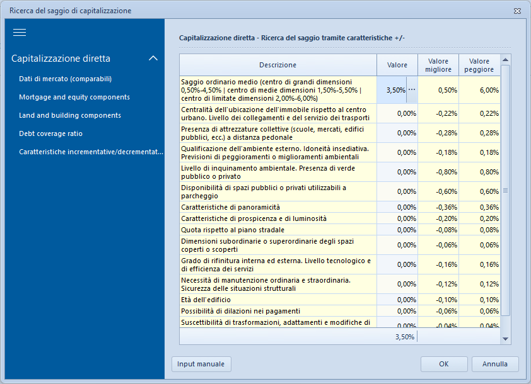Select Suscettibilità di trasformazioni row
The width and height of the screenshot is (531, 384).
(x=278, y=322)
